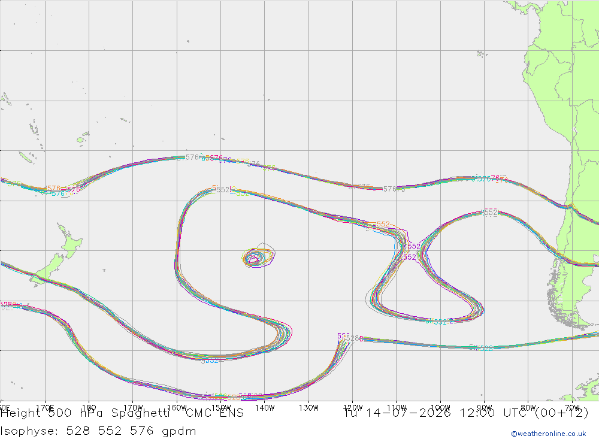Image resolution: width=599 pixels, height=439 pixels.
Task: Click the orange 576 label near 170E
Action: (x=54, y=189)
